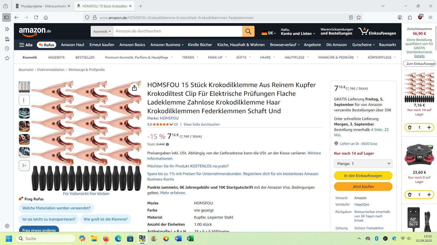
Task: Click the uBlock shield extension icon
Action: (x=420, y=17)
